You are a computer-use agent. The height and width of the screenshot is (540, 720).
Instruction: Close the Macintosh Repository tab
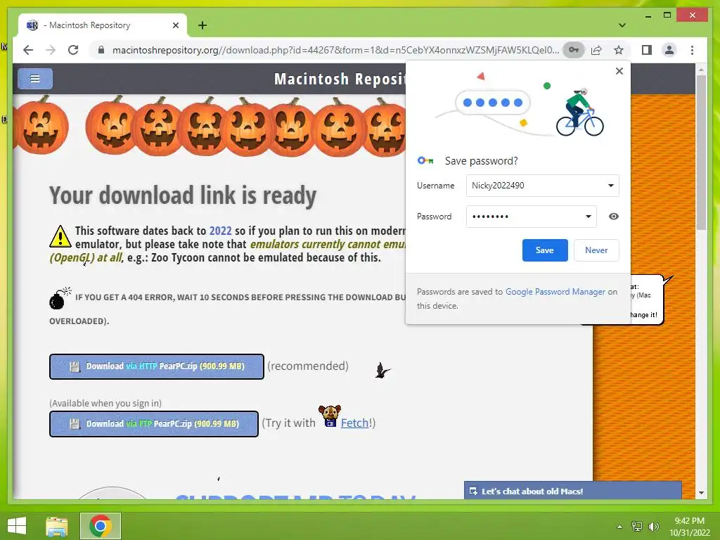pos(175,25)
